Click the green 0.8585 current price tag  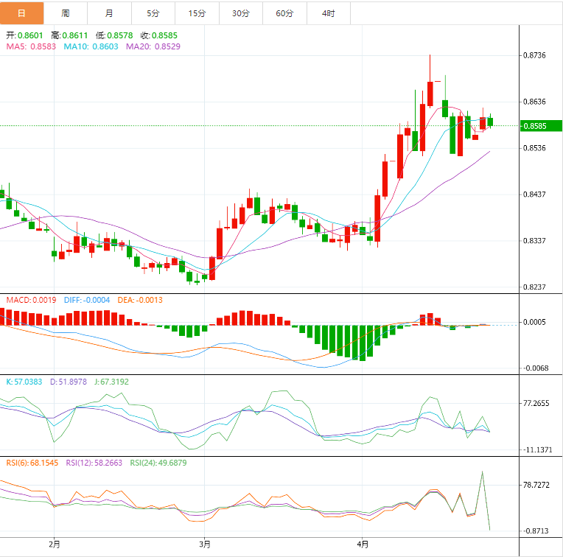point(540,126)
